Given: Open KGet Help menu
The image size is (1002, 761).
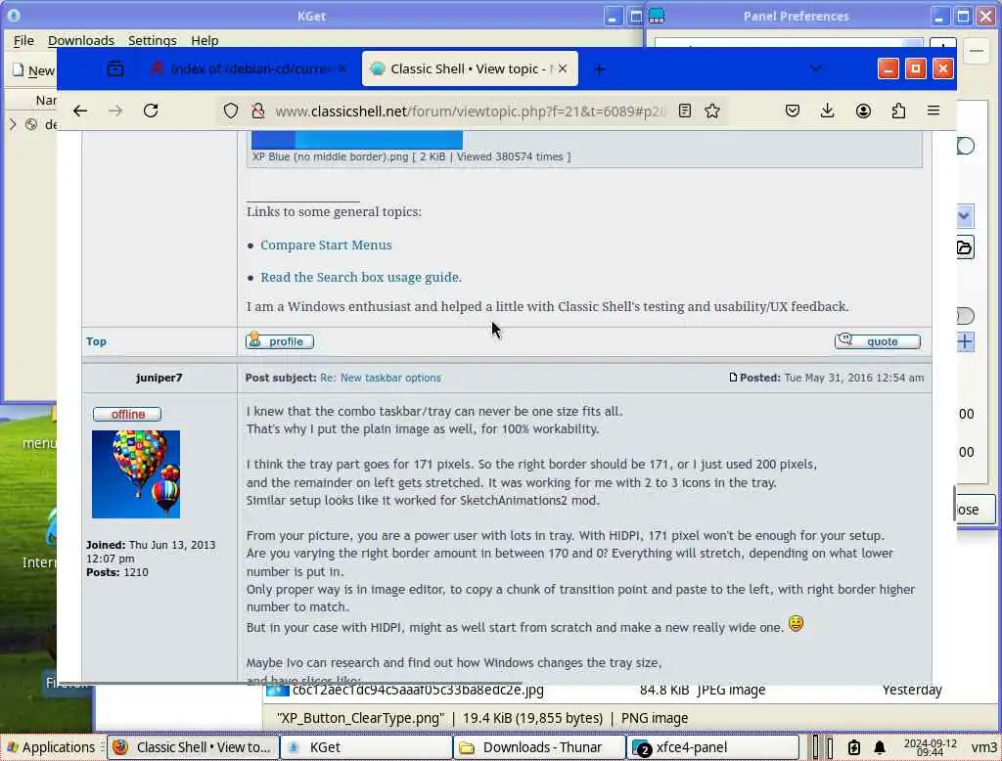Looking at the screenshot, I should [205, 40].
